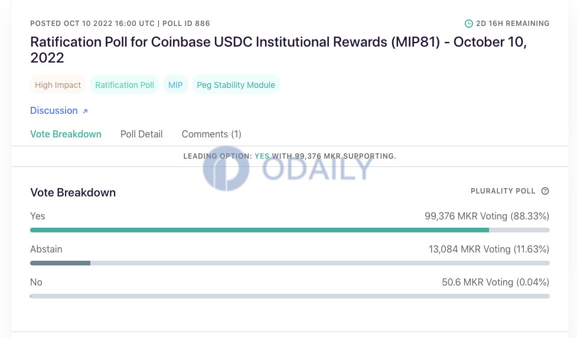Click the 2D 16H REMAINING label

pyautogui.click(x=513, y=24)
